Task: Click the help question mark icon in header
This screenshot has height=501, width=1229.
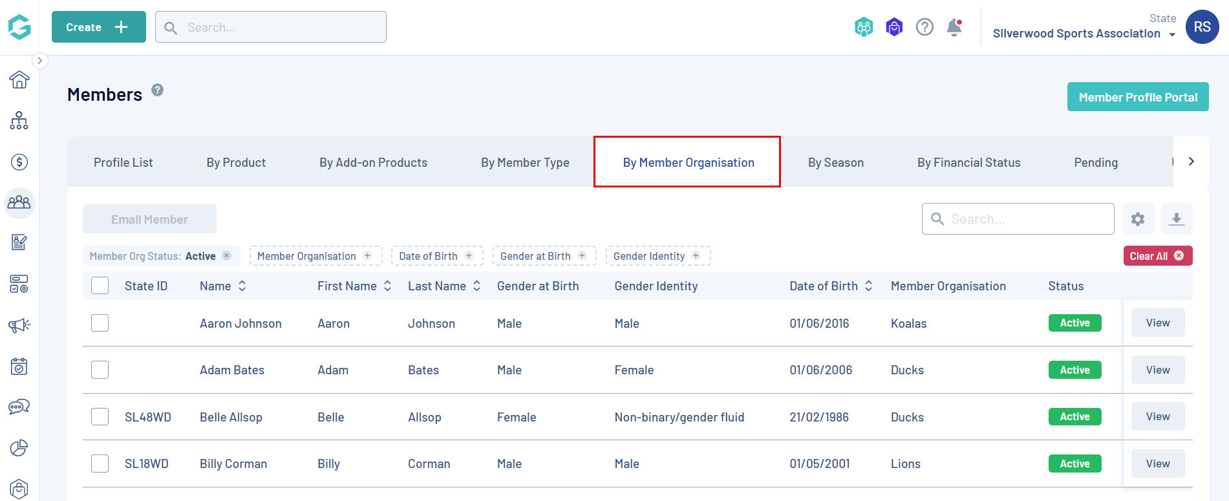Action: [924, 27]
